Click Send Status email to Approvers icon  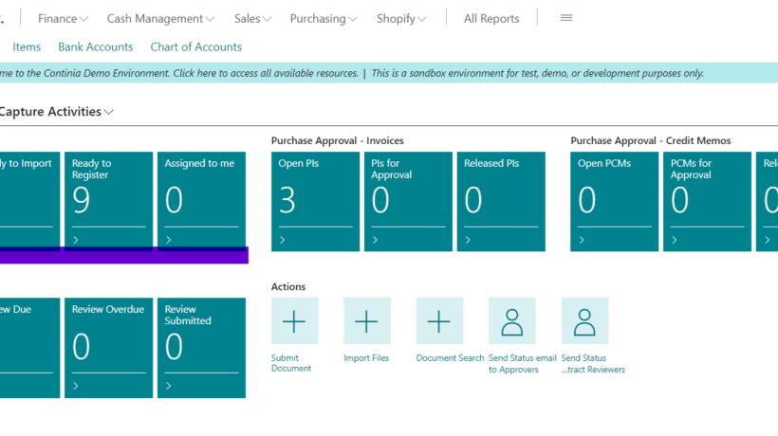point(512,321)
